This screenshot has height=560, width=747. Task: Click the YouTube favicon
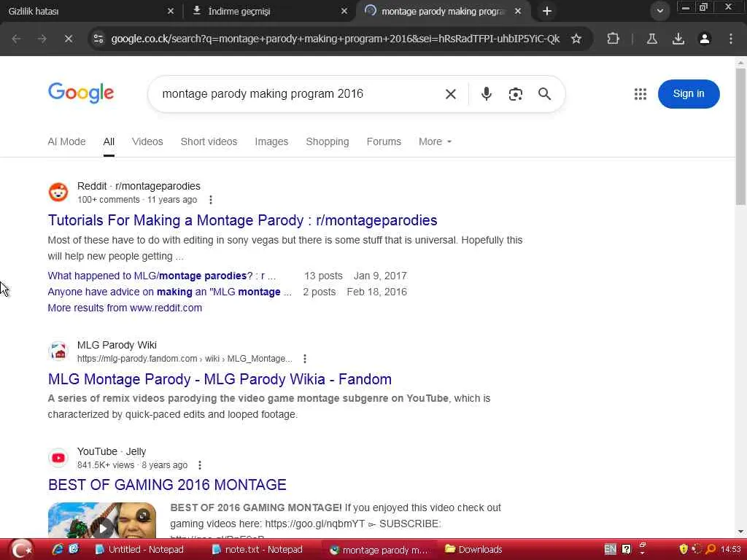pos(58,458)
